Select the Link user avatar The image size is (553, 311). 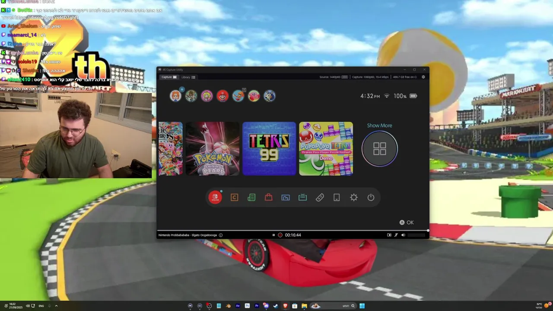coord(191,96)
